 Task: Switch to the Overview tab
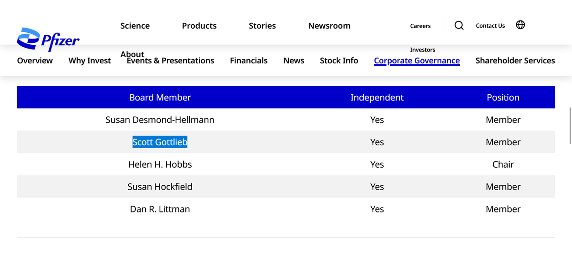coord(35,60)
